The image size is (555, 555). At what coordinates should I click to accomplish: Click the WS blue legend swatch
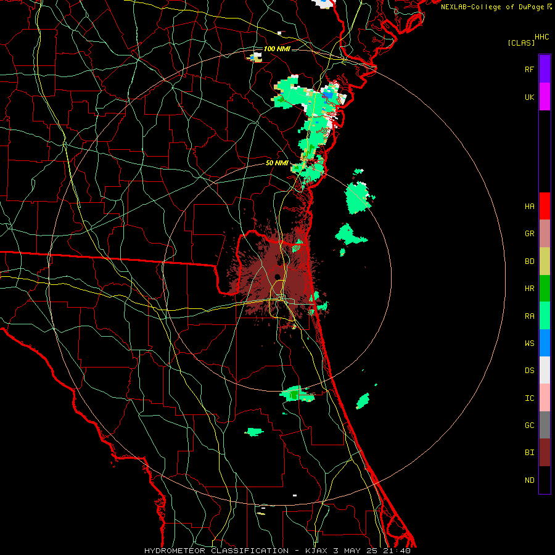point(545,343)
